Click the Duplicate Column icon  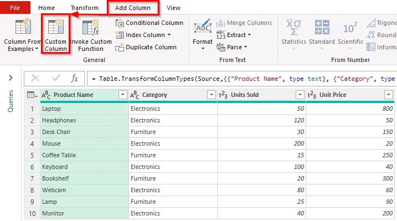tap(120, 47)
